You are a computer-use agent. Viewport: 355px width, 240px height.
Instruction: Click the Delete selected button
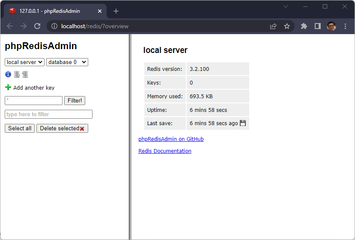[x=62, y=128]
